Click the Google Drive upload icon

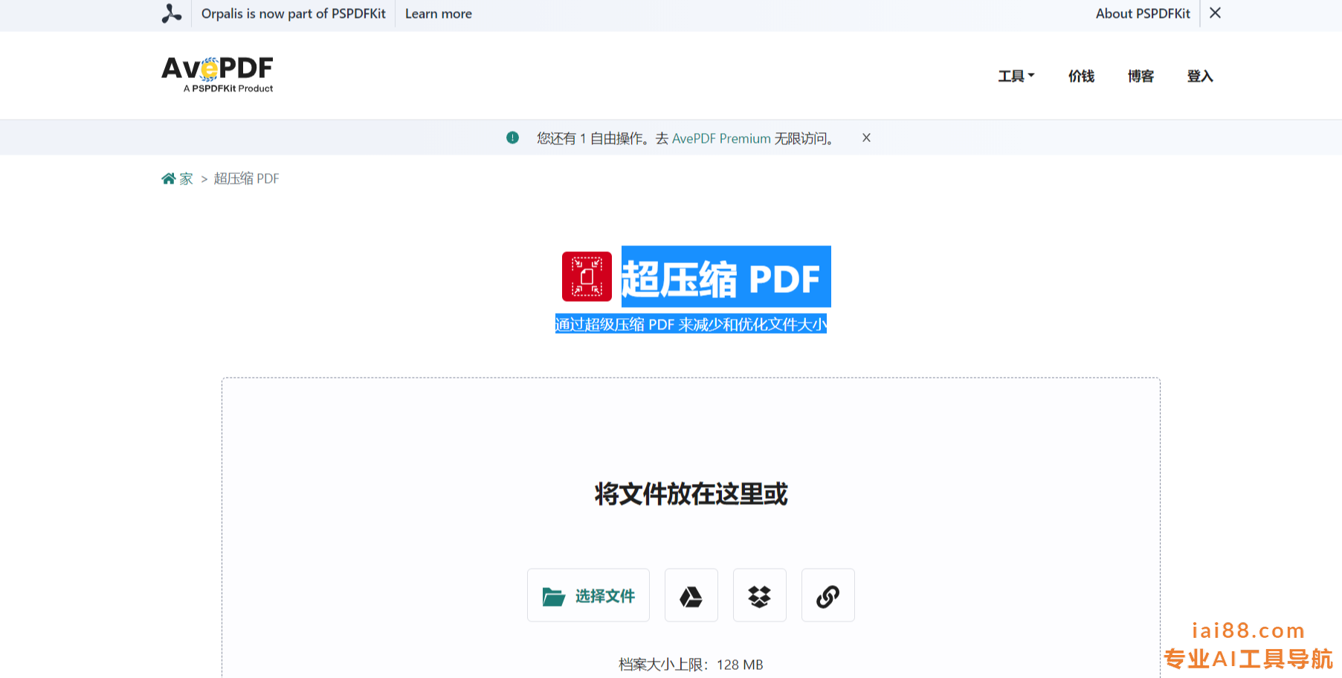691,595
